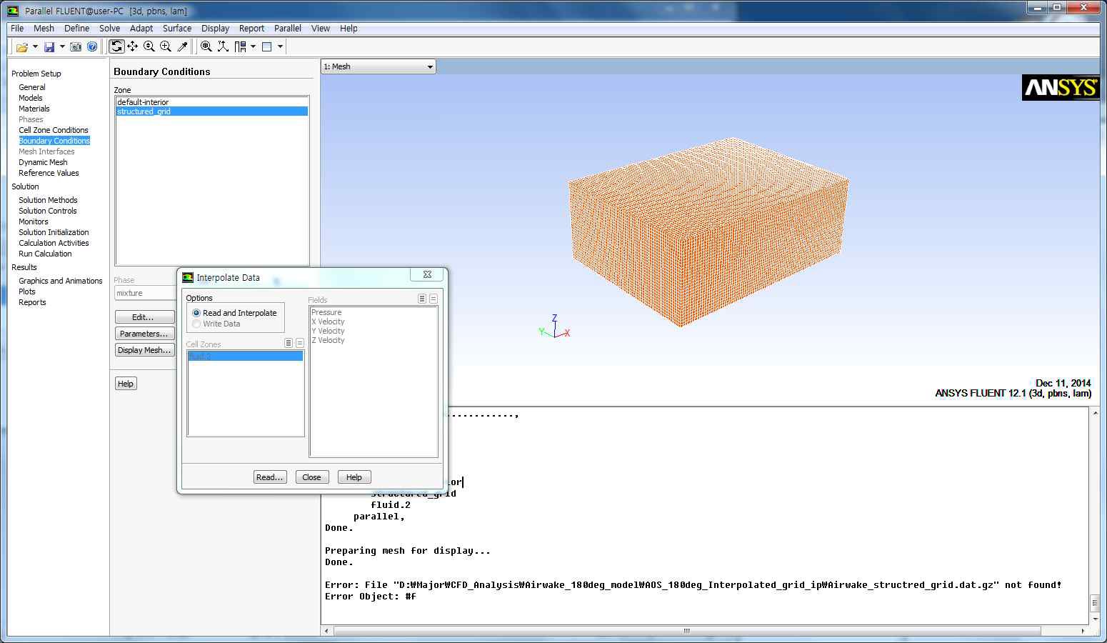This screenshot has height=643, width=1107.
Task: Open Reference Values in navigation pane
Action: tap(49, 173)
